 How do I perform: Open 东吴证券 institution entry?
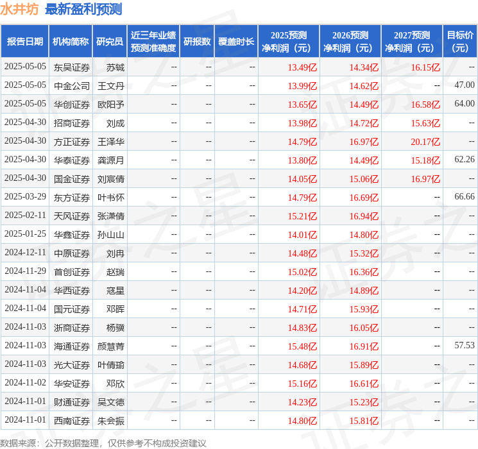point(72,67)
